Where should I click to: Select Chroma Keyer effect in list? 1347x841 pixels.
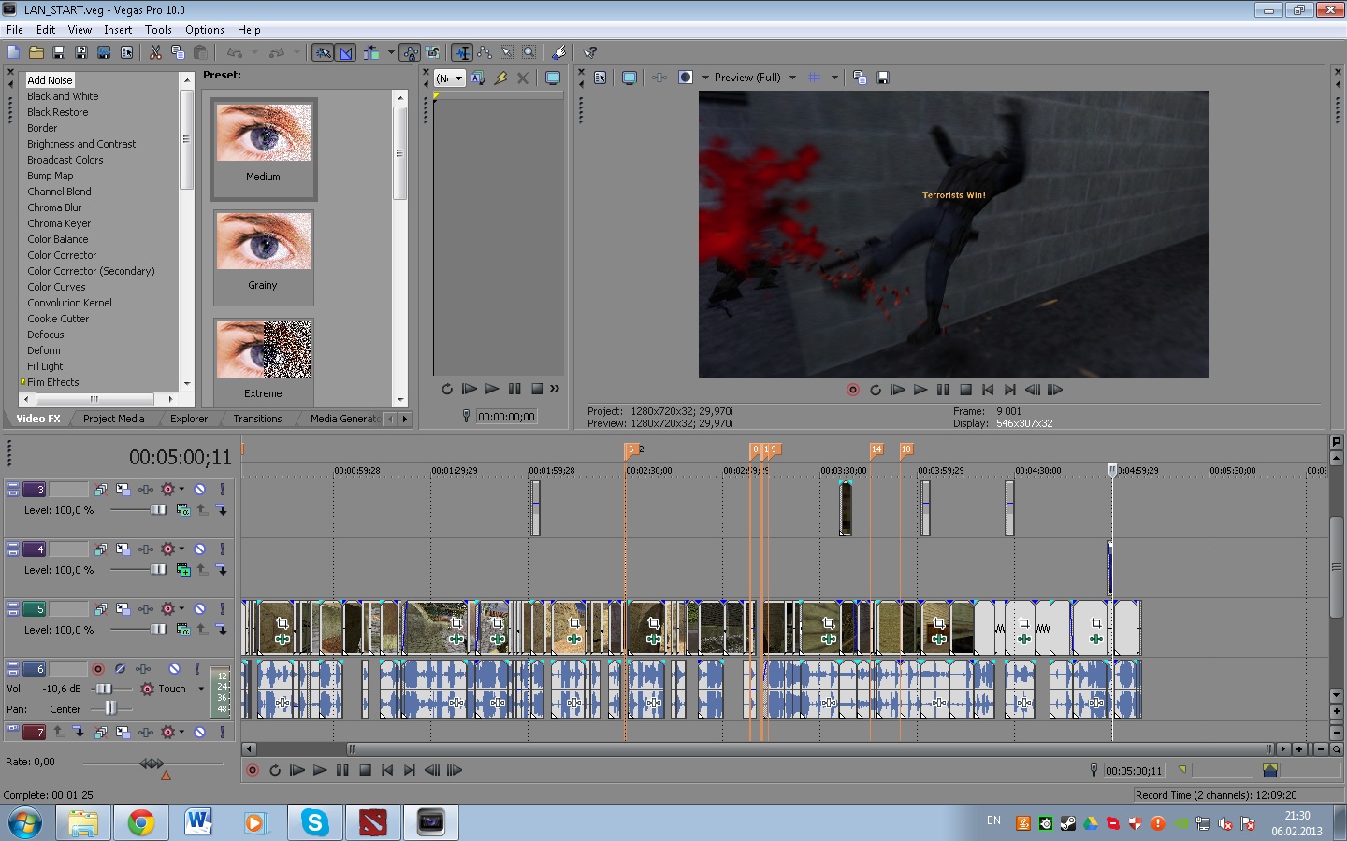(59, 223)
